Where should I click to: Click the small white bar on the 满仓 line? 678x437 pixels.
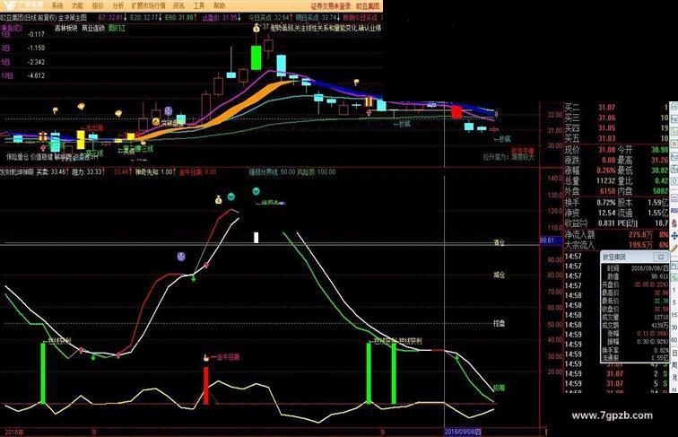[x=256, y=238]
